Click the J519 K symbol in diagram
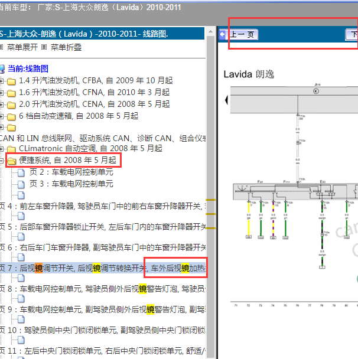The height and width of the screenshot is (359, 358). click(316, 91)
